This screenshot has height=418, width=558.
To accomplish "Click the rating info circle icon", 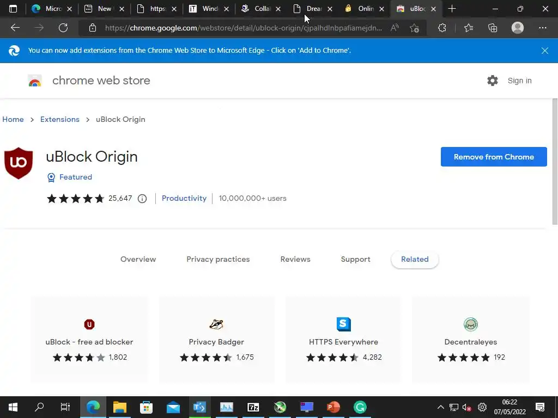I will (142, 199).
